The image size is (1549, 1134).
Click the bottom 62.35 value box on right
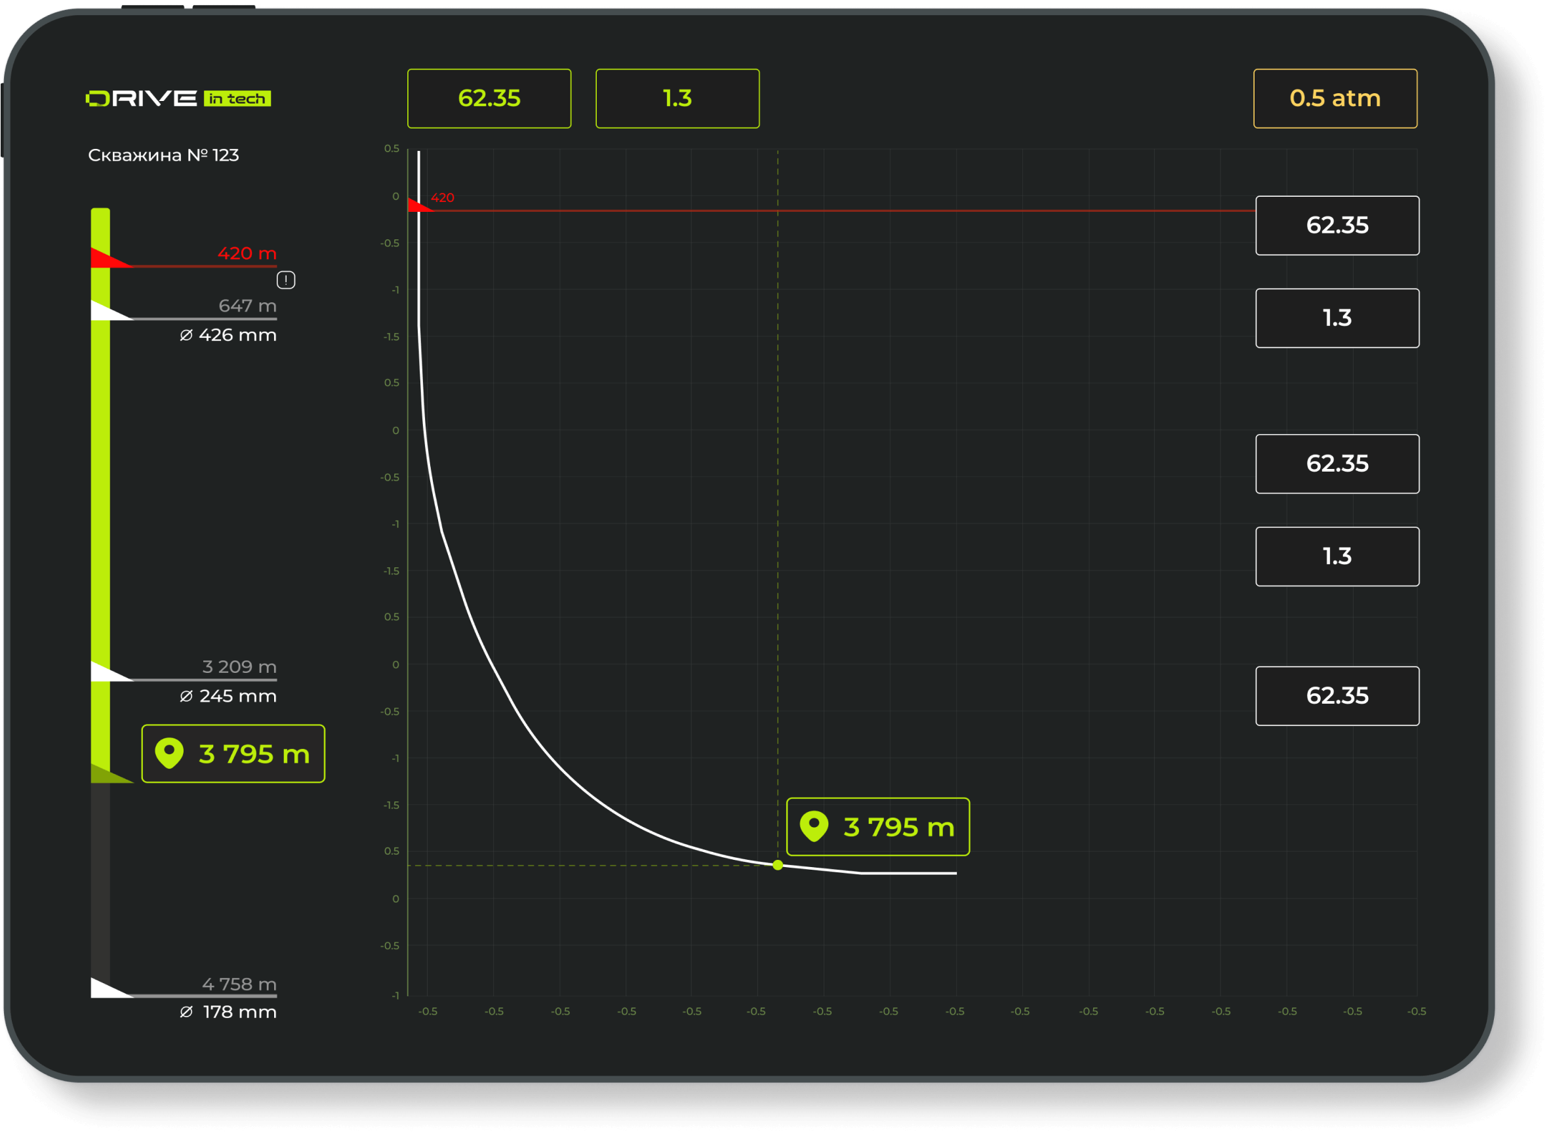coord(1337,695)
